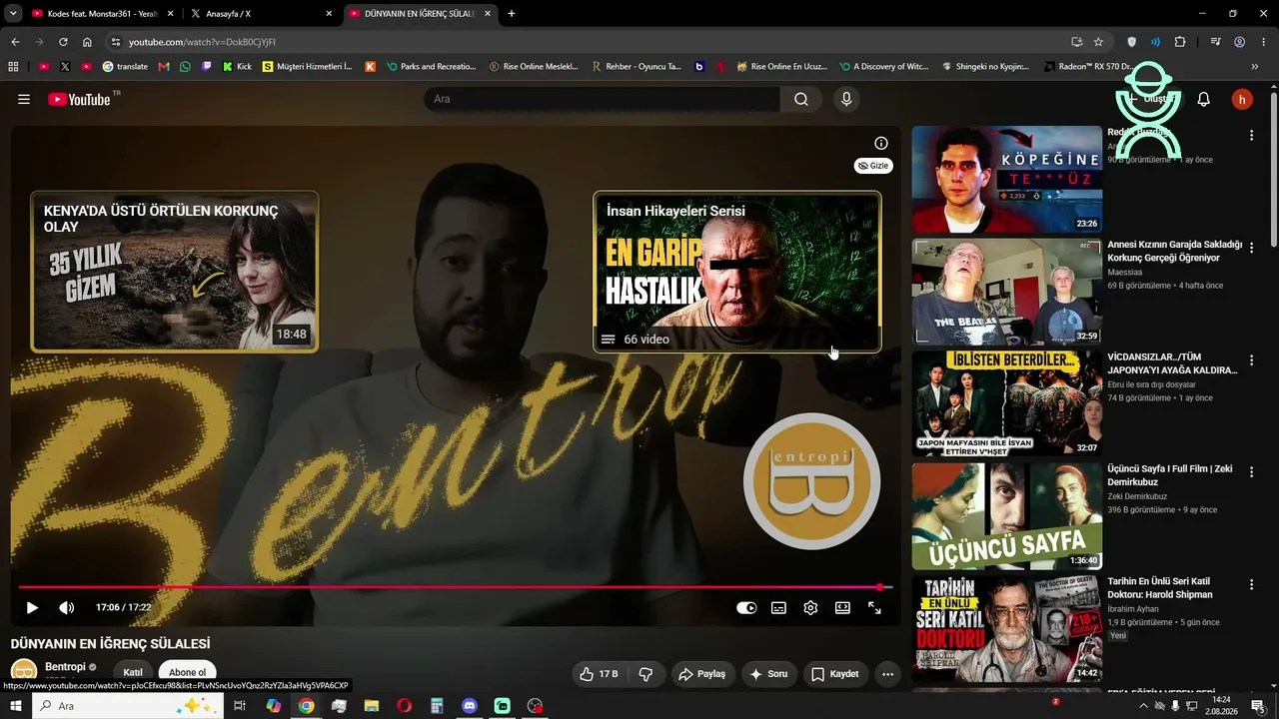
Task: Hide end screen cards with Gizle
Action: [873, 166]
